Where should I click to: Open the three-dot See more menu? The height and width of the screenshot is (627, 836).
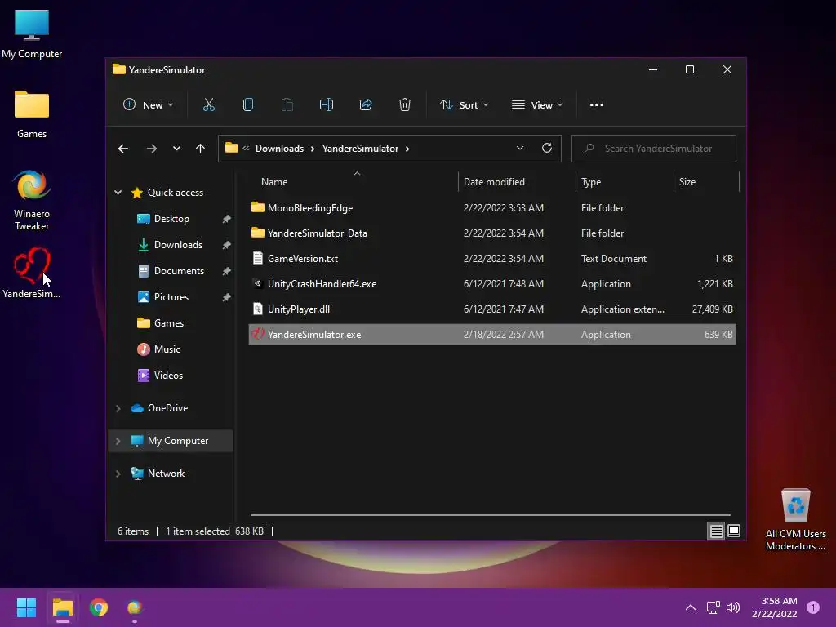[597, 105]
